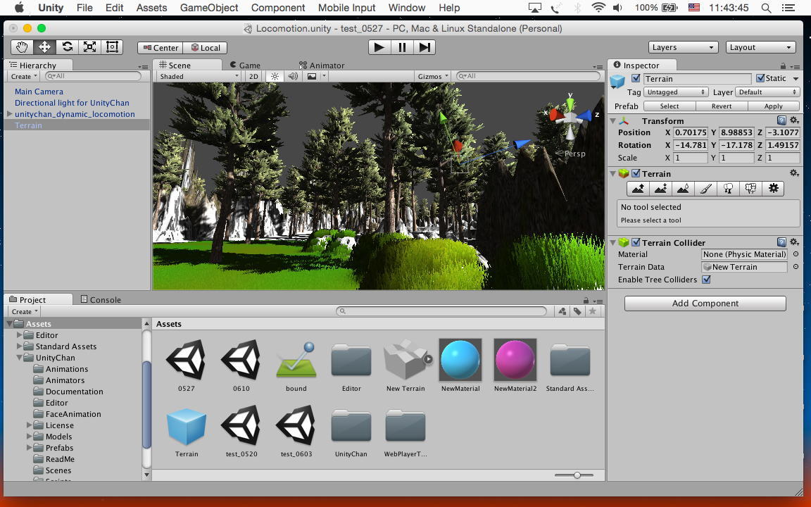The height and width of the screenshot is (507, 811).
Task: Open Terrain Collider gear menu
Action: pyautogui.click(x=794, y=242)
